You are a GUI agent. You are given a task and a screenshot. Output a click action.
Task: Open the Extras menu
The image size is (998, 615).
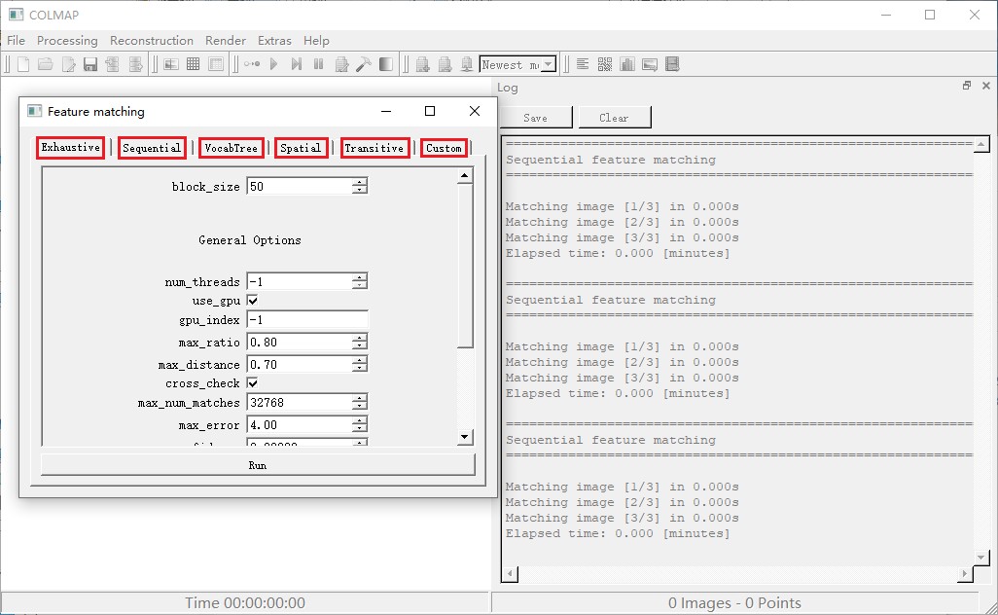pos(274,41)
